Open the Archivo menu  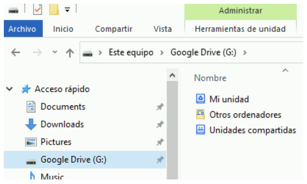coord(22,29)
